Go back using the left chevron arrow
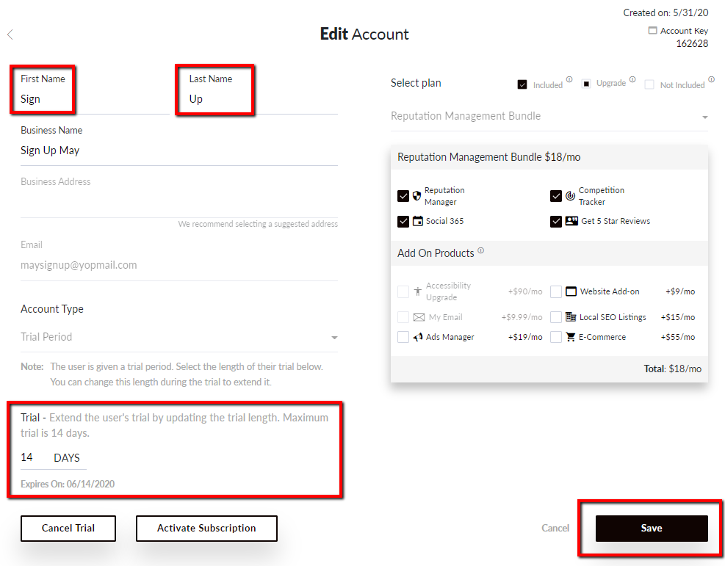 (x=10, y=35)
